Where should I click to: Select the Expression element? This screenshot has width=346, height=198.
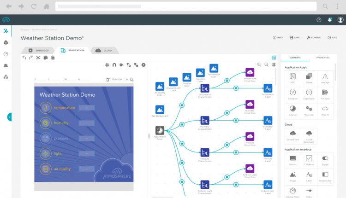coord(309,95)
